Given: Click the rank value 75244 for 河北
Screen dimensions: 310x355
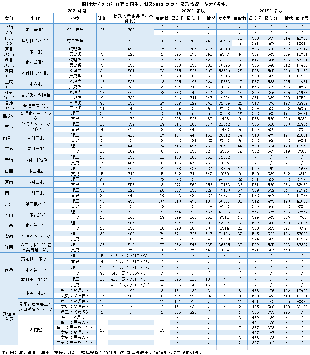Looking at the screenshot, I should [302, 49].
